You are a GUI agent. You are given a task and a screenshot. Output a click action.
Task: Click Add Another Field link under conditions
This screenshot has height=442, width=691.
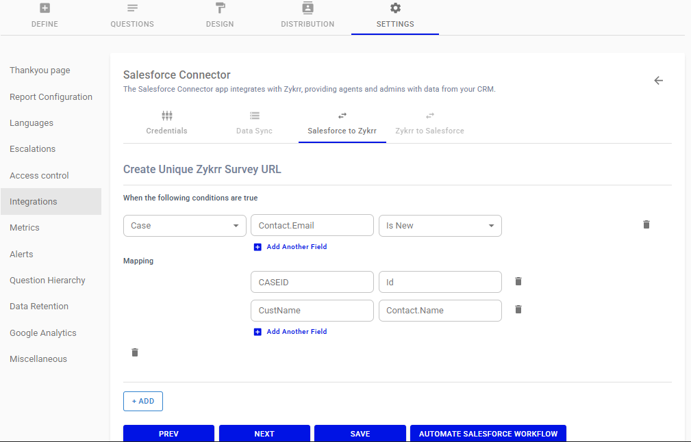point(297,247)
